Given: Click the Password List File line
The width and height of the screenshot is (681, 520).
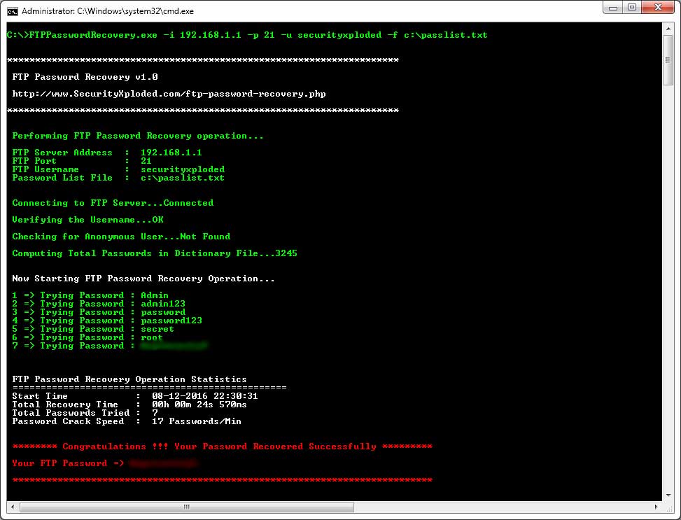Looking at the screenshot, I should (118, 178).
